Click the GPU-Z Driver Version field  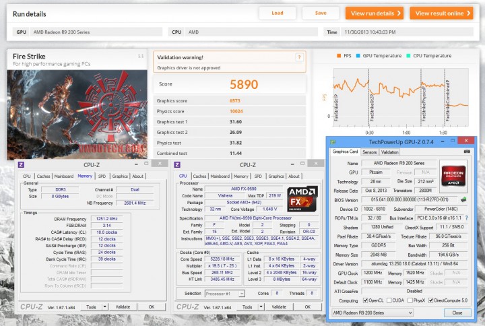414,264
